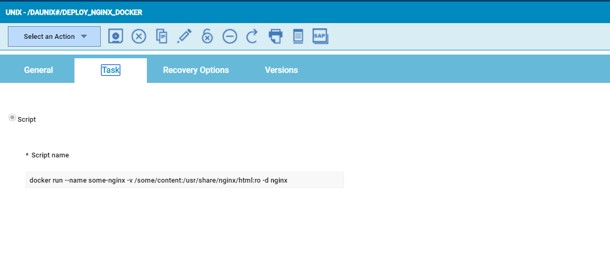The width and height of the screenshot is (610, 255).
Task: Click the Script name field label
Action: (x=50, y=155)
